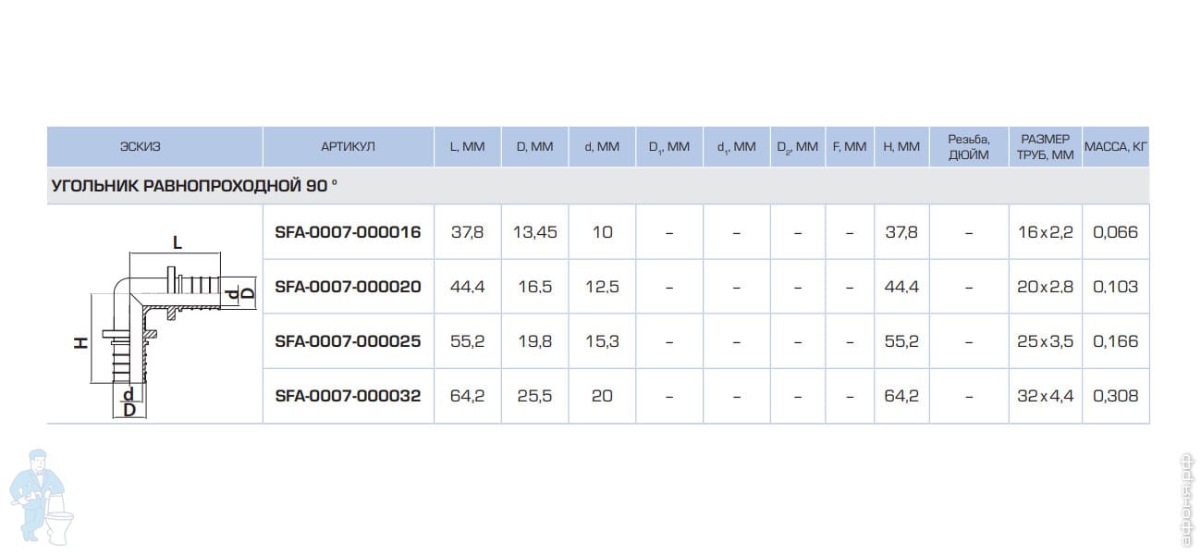
Task: Select article SFA-0007-000025
Action: pos(348,341)
